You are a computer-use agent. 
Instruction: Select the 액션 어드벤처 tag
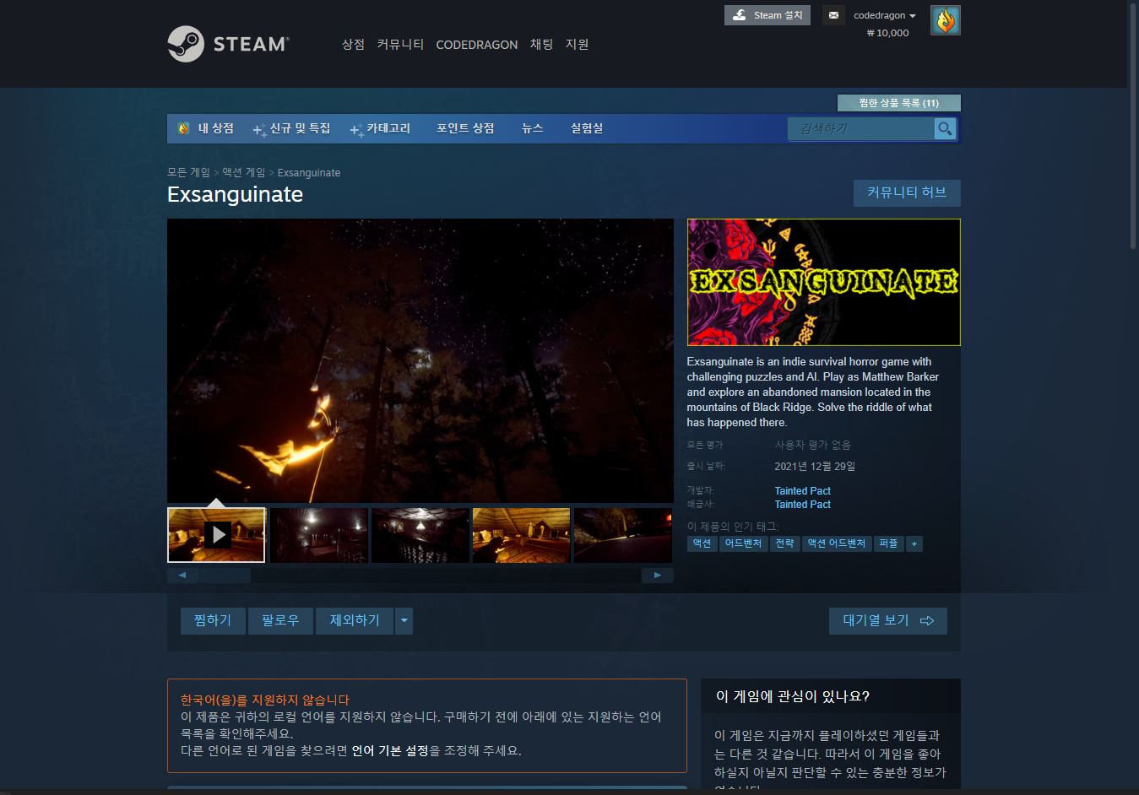click(836, 544)
